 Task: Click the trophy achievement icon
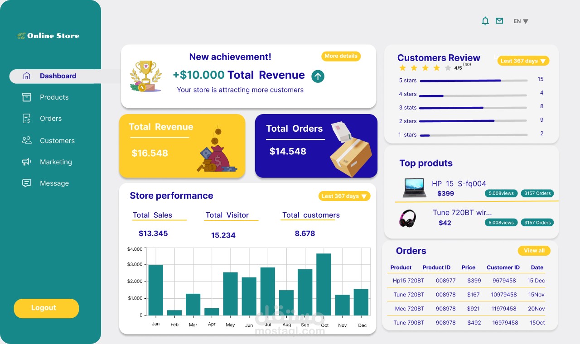click(145, 76)
